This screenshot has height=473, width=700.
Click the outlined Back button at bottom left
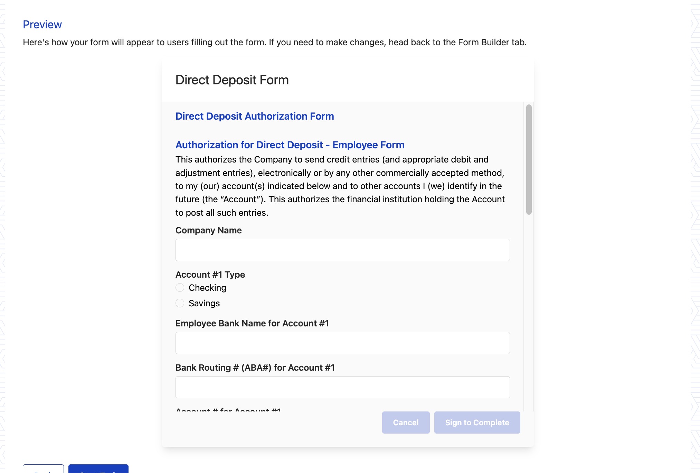tap(43, 469)
